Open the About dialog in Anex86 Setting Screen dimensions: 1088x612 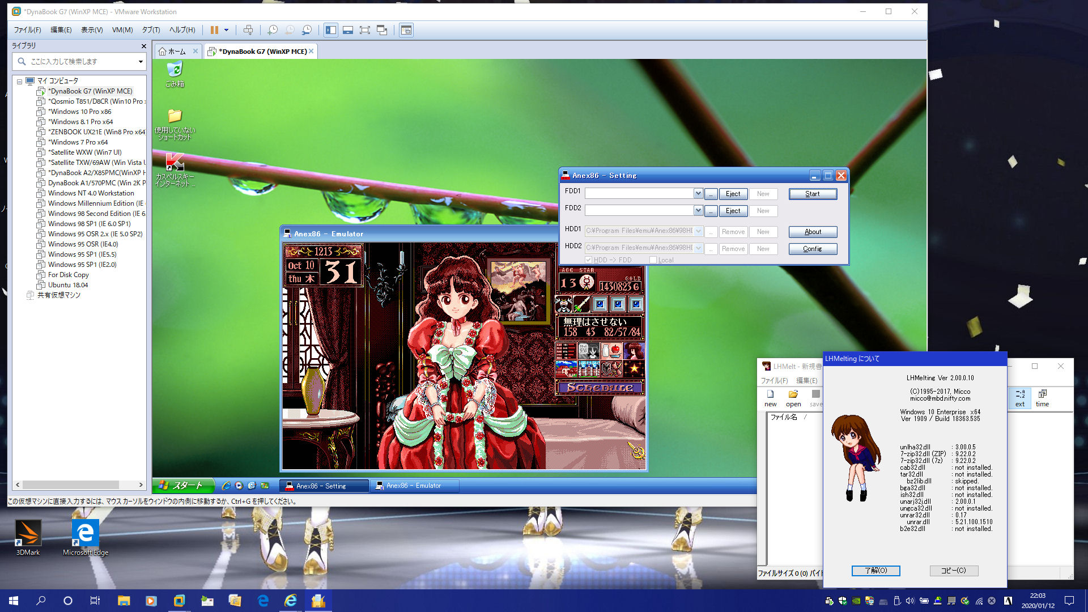click(x=813, y=232)
